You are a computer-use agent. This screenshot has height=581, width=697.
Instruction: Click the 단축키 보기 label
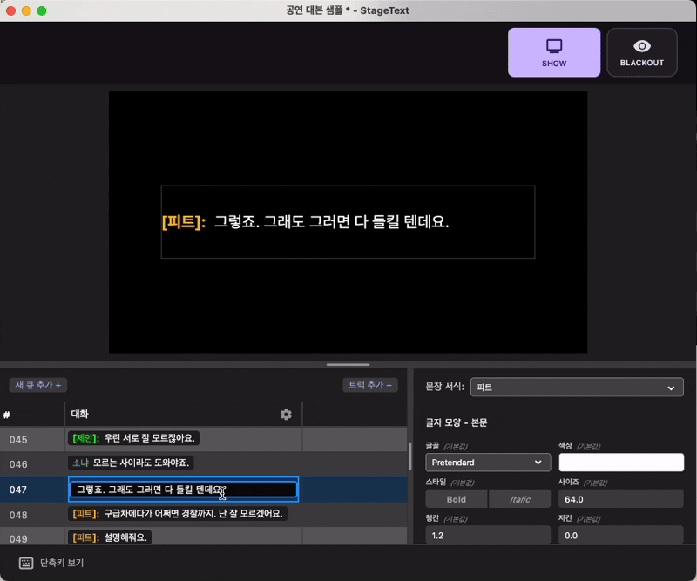pyautogui.click(x=62, y=563)
